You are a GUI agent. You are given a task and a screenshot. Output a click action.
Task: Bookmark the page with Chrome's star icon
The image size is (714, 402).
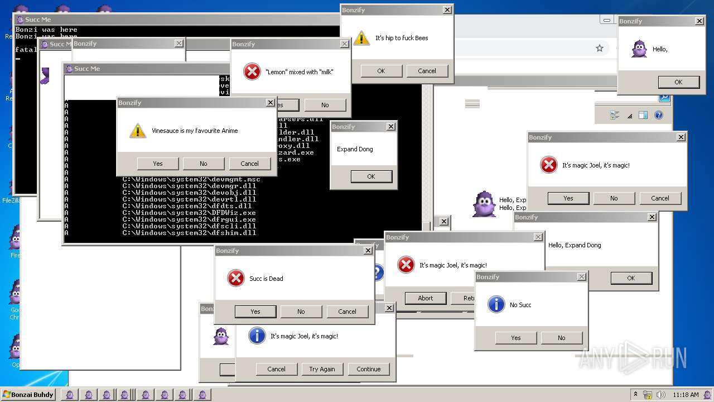(x=600, y=48)
